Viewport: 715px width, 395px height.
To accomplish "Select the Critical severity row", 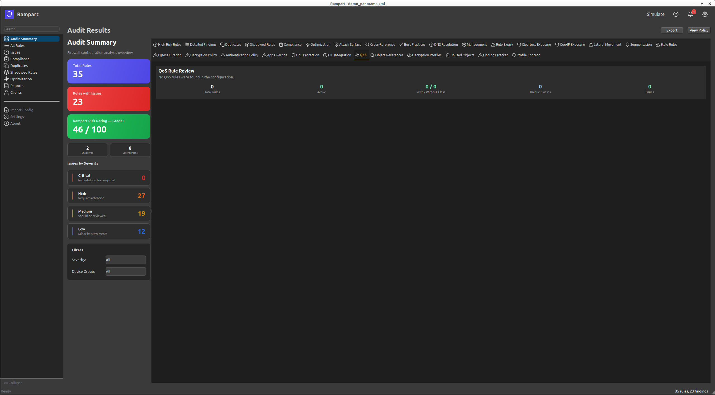I will 109,178.
